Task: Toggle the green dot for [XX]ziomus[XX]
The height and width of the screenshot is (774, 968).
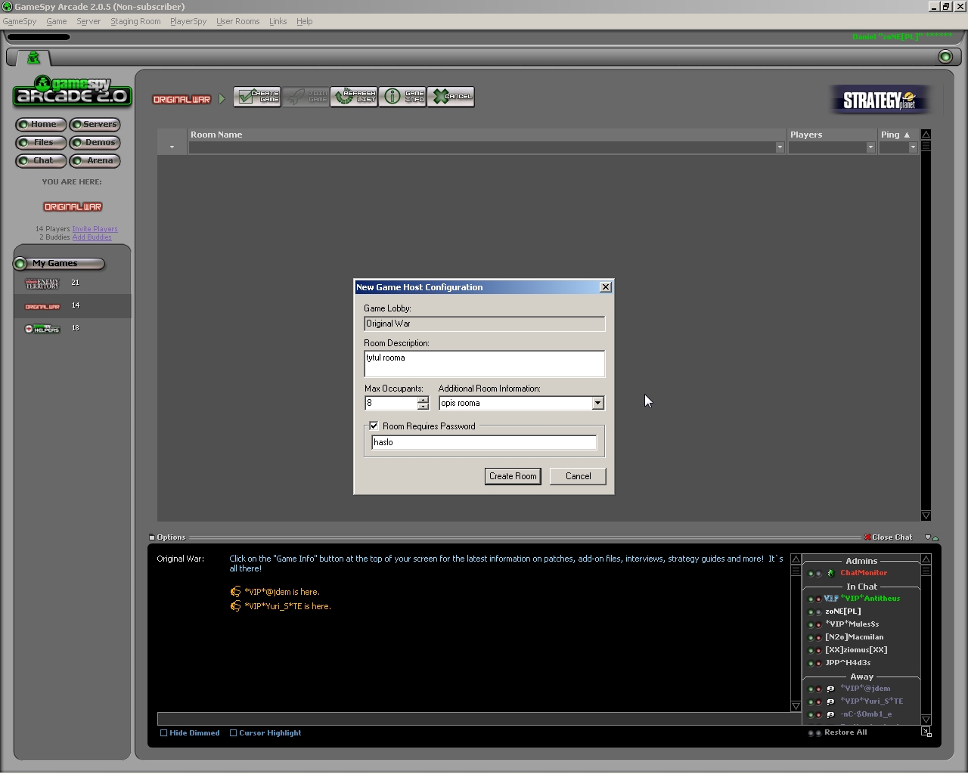Action: (811, 651)
